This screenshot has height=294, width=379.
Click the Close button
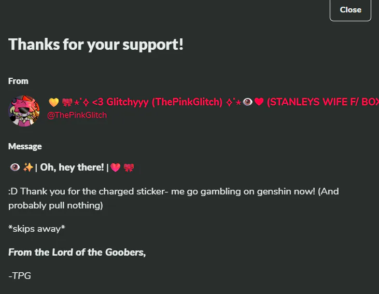[350, 10]
